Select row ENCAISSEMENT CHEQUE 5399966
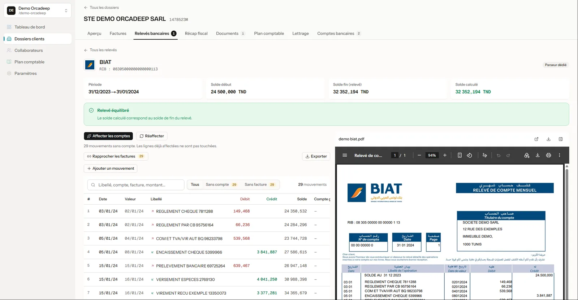The width and height of the screenshot is (578, 300). (x=207, y=252)
